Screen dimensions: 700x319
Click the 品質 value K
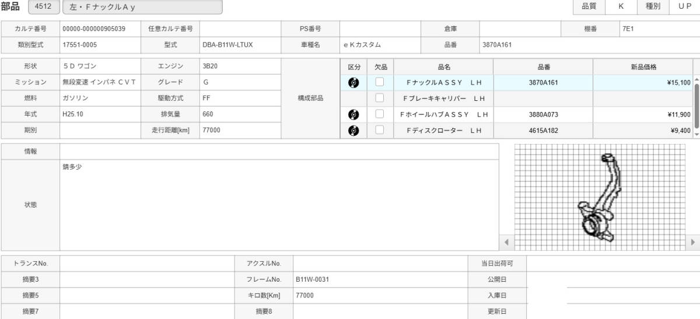point(621,6)
